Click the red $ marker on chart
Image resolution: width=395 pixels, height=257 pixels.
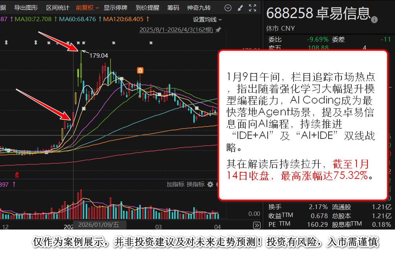pos(17,174)
